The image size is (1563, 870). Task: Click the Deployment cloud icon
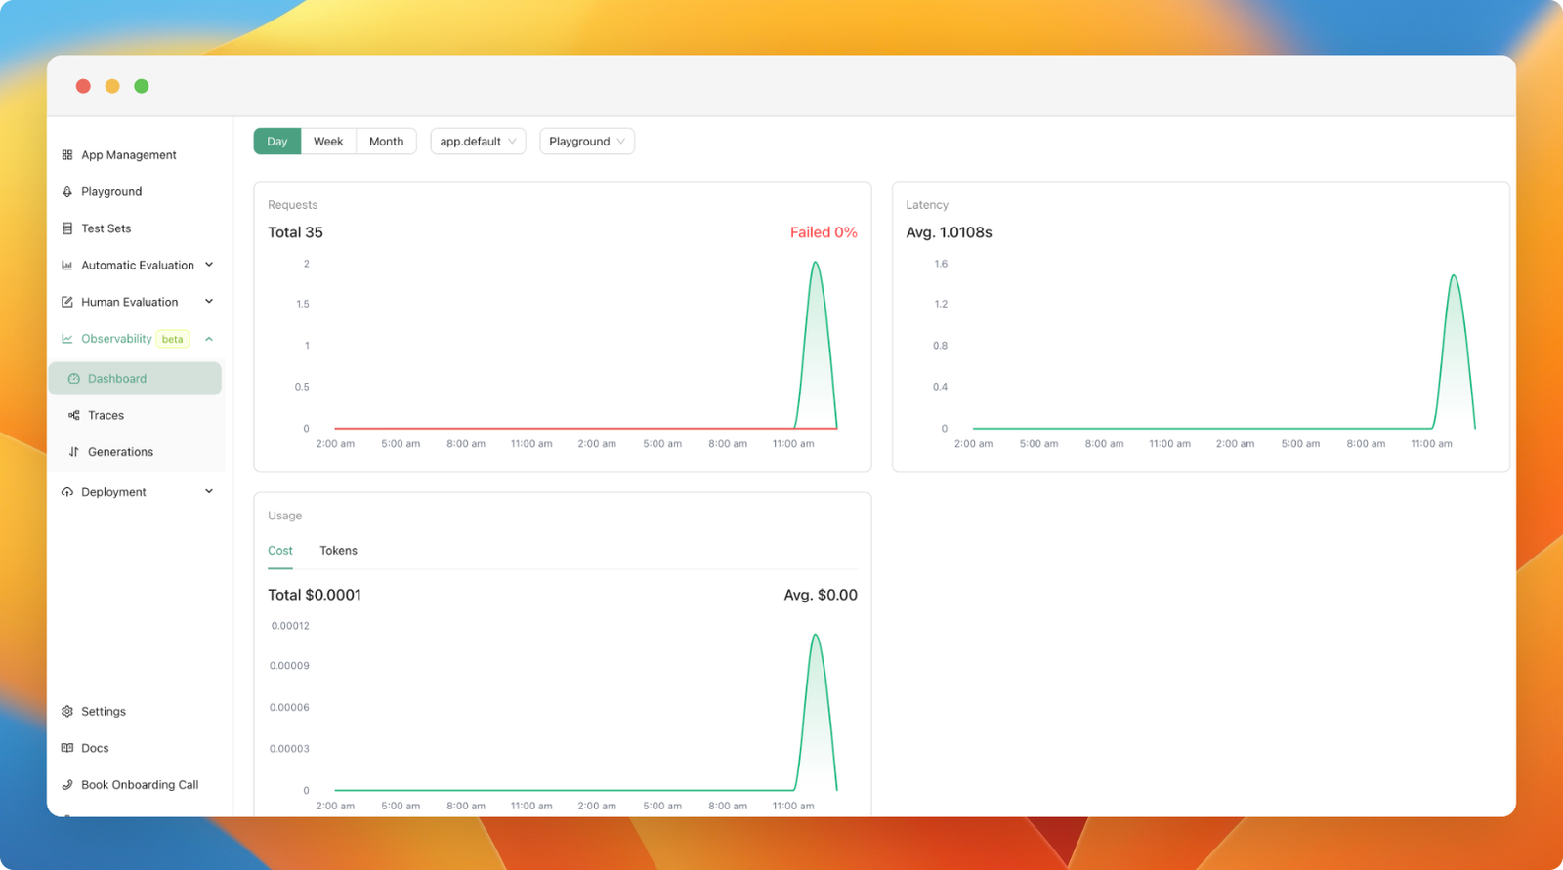[x=67, y=492]
